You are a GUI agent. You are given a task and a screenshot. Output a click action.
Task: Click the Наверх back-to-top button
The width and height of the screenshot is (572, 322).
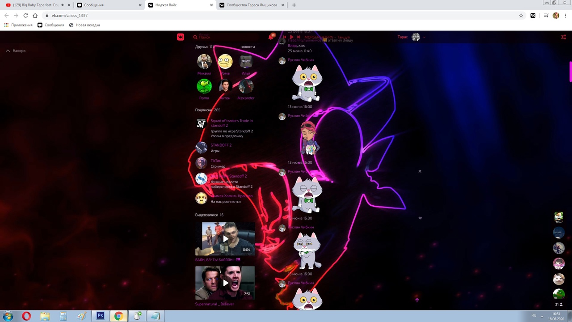[16, 51]
